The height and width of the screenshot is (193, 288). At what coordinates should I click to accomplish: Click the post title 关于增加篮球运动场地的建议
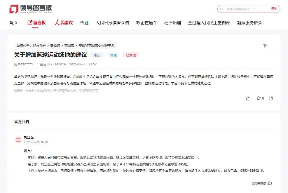(x=50, y=55)
